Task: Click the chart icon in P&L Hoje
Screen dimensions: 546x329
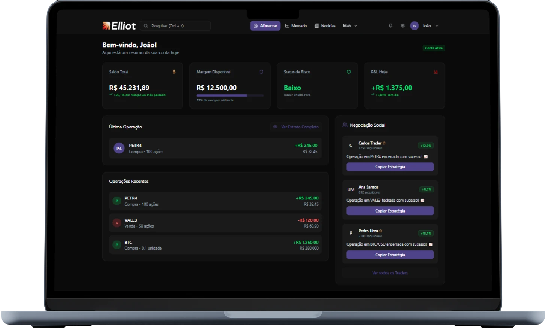Action: pyautogui.click(x=436, y=72)
